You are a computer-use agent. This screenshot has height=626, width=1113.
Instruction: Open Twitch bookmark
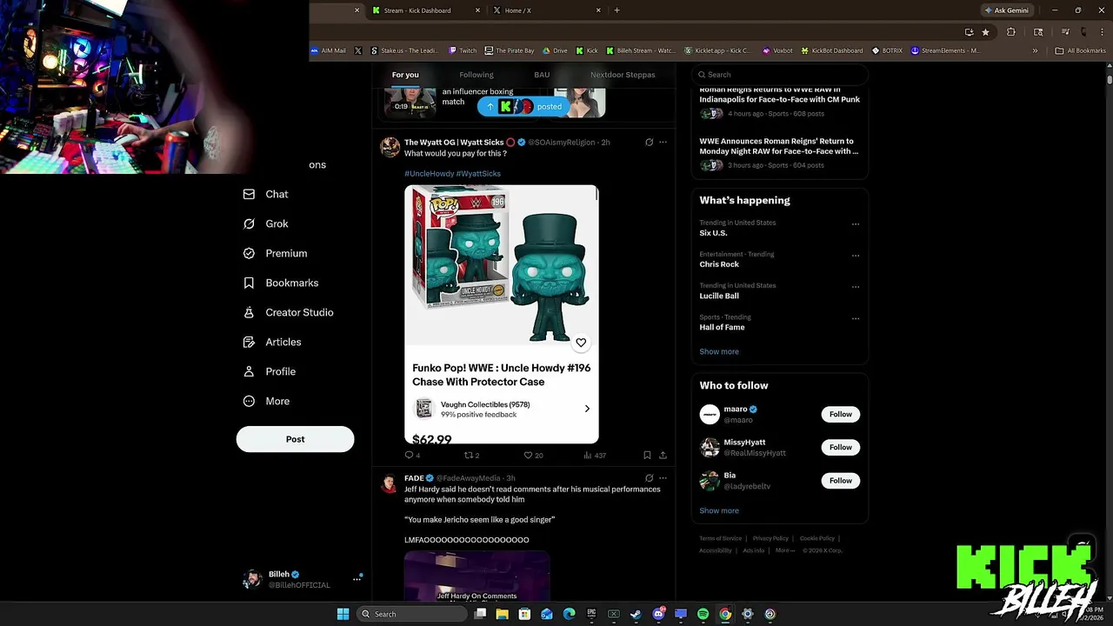463,50
